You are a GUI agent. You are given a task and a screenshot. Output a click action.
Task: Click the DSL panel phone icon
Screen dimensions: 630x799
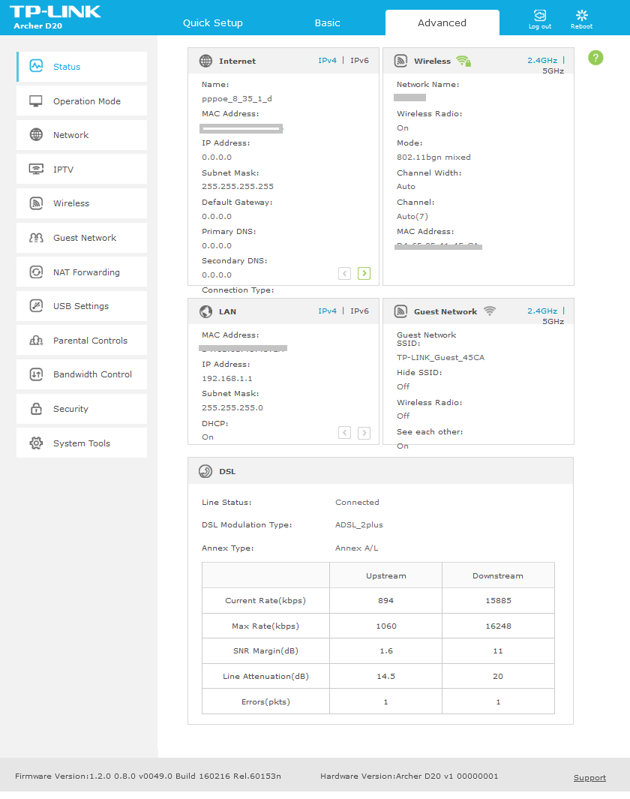point(205,471)
